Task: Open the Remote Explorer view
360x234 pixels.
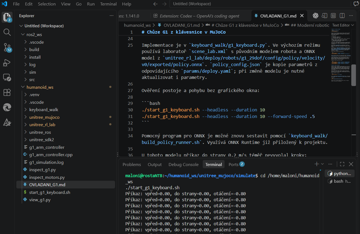Action: (7, 78)
